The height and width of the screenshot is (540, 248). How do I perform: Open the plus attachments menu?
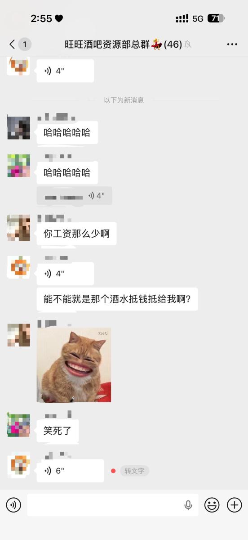(234, 505)
